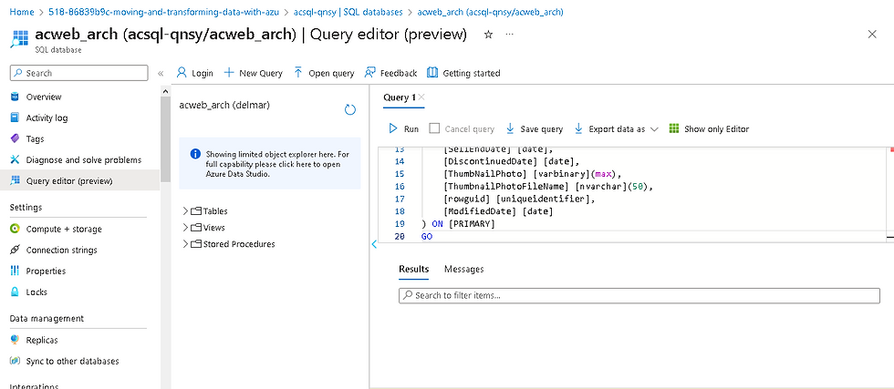
Task: Click the refresh icon beside acweb_arch (delmar)
Action: click(x=349, y=109)
